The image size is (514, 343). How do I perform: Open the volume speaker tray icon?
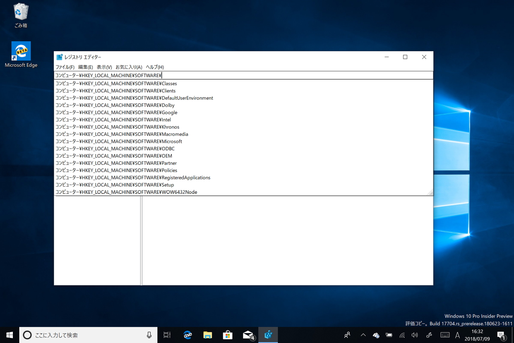(415, 335)
